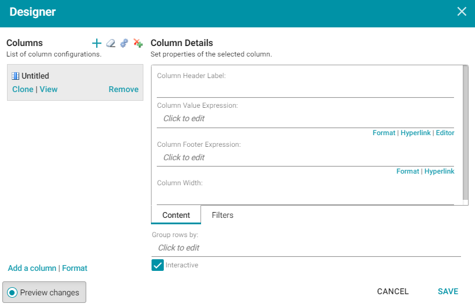Open View link for Untitled column

48,89
